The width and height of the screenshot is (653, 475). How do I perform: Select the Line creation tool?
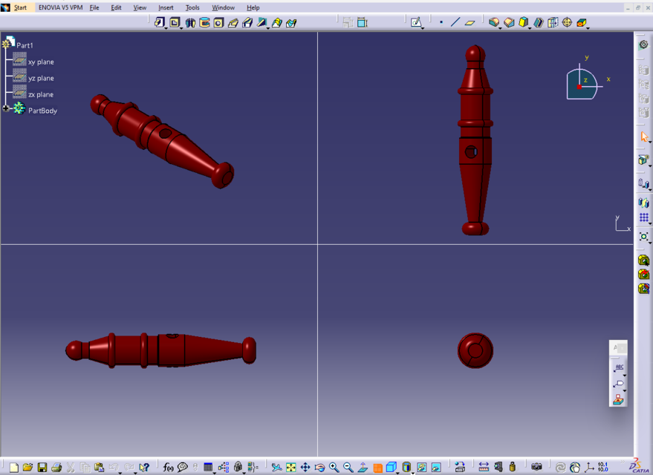[454, 22]
